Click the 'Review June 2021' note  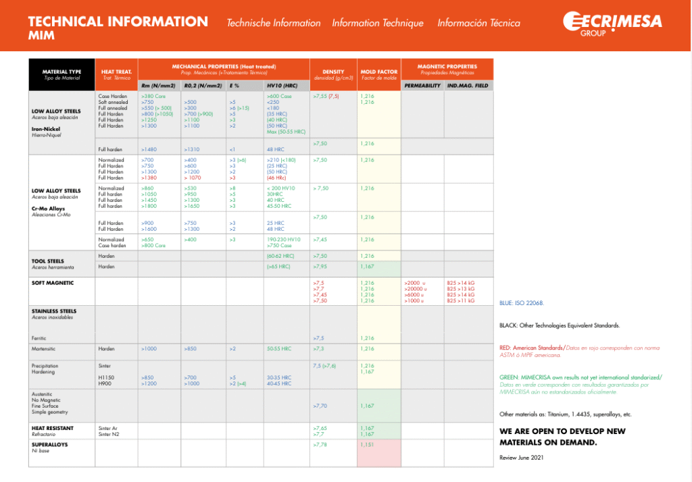pyautogui.click(x=521, y=458)
